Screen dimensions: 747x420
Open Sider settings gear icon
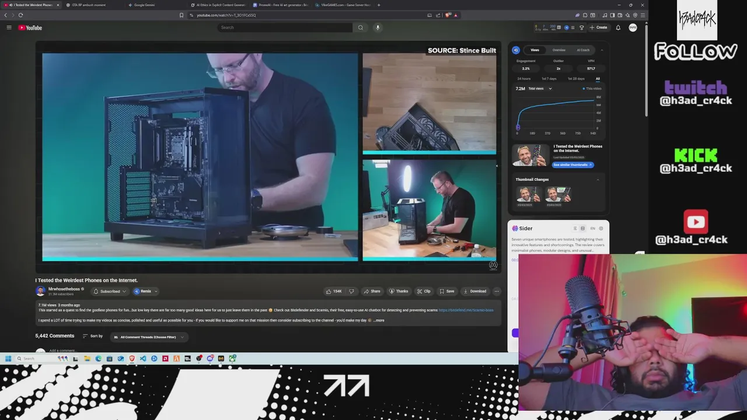[x=601, y=229]
